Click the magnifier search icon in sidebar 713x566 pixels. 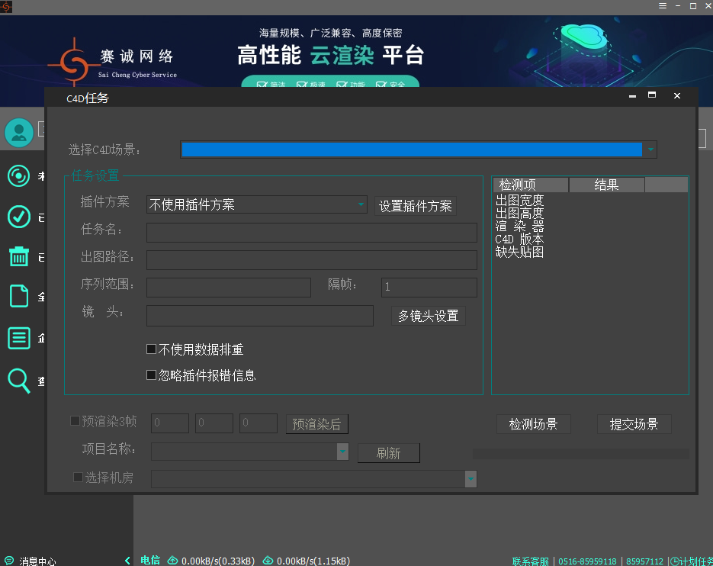click(x=18, y=379)
